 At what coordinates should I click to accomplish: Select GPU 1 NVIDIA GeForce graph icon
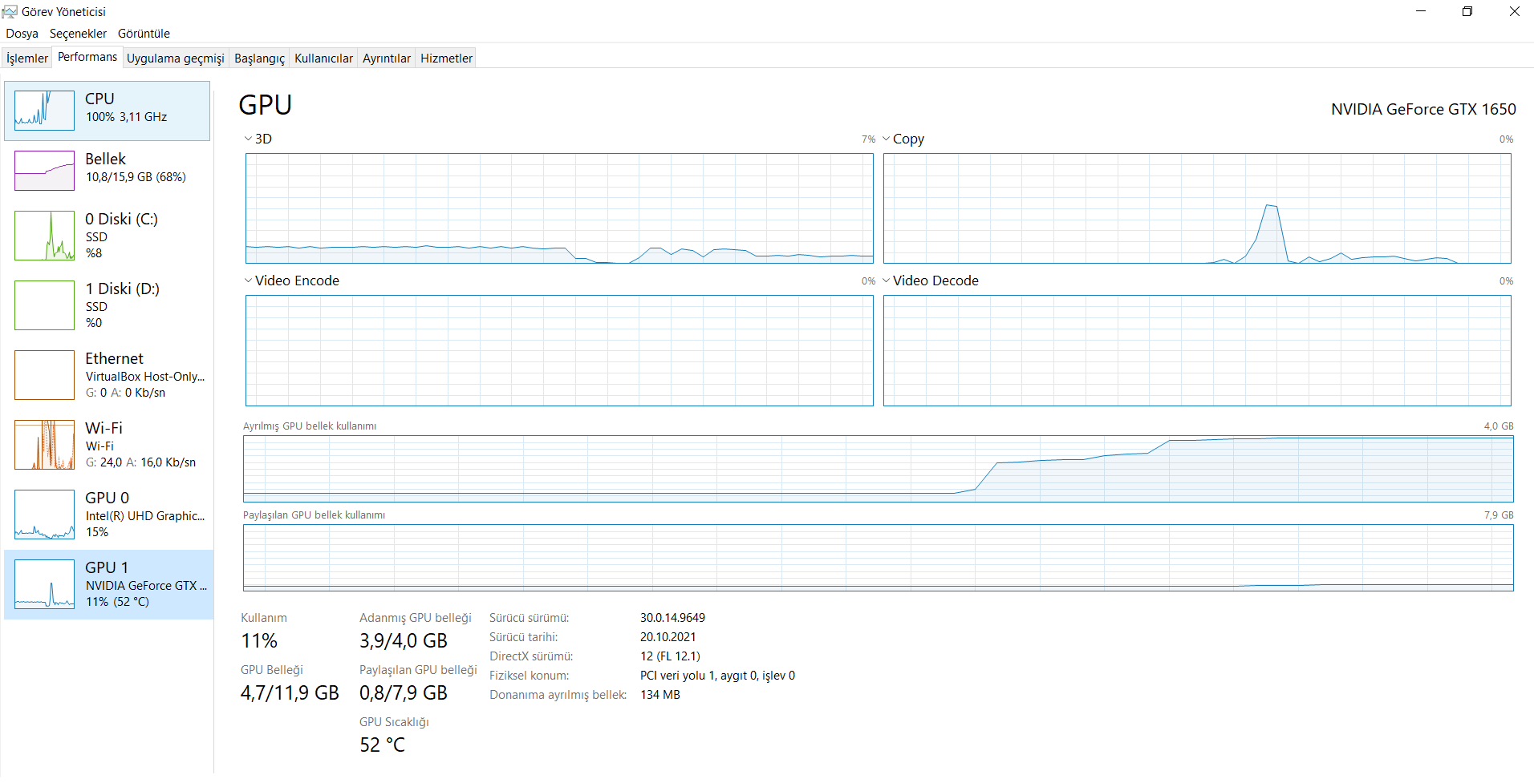click(x=44, y=584)
